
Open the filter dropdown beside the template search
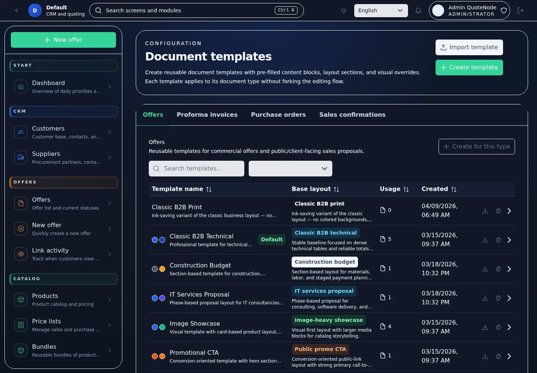click(290, 169)
